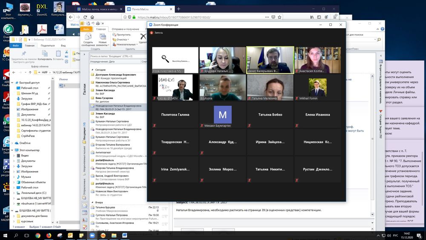This screenshot has height=240, width=426.
Task: Open Outlook Файл tab
Action: click(x=86, y=29)
